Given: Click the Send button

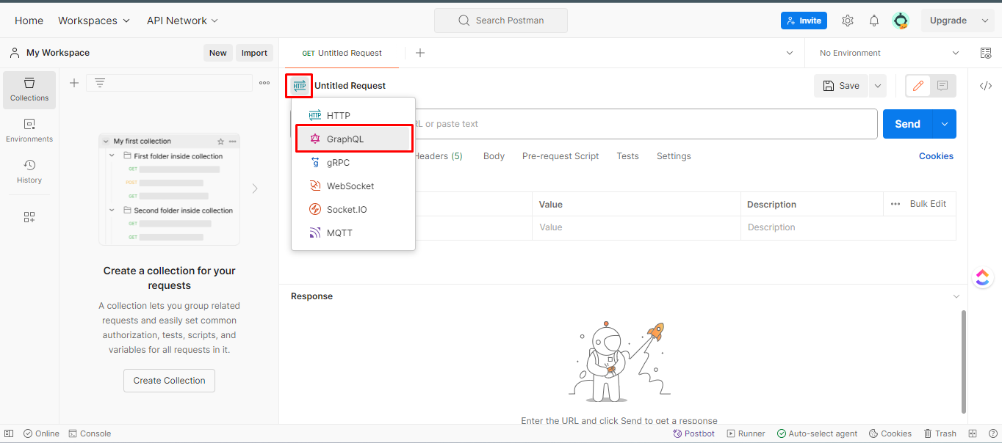Looking at the screenshot, I should pos(907,124).
